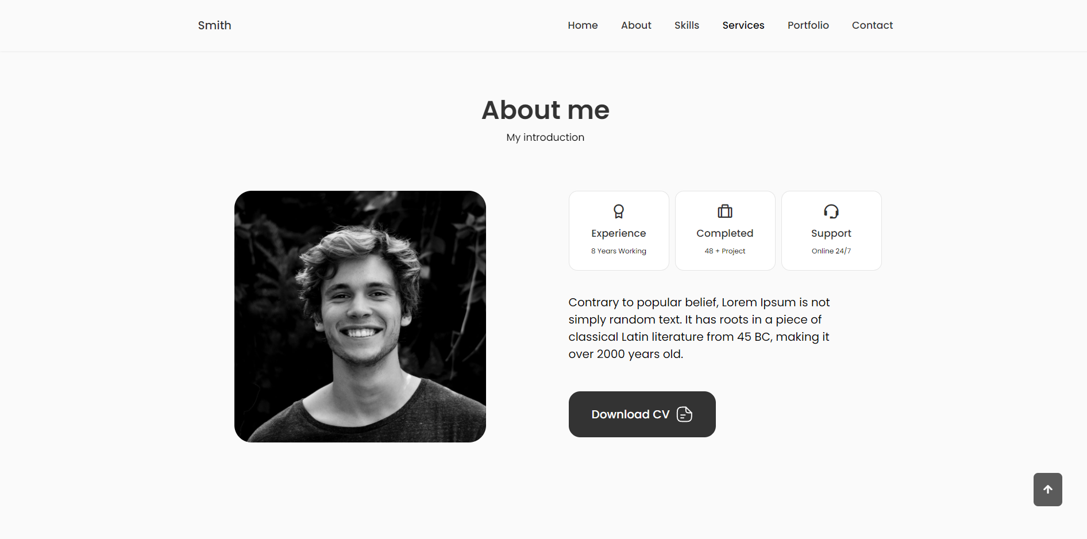Click the scroll-to-top arrow button
The image size is (1087, 539).
(x=1047, y=490)
